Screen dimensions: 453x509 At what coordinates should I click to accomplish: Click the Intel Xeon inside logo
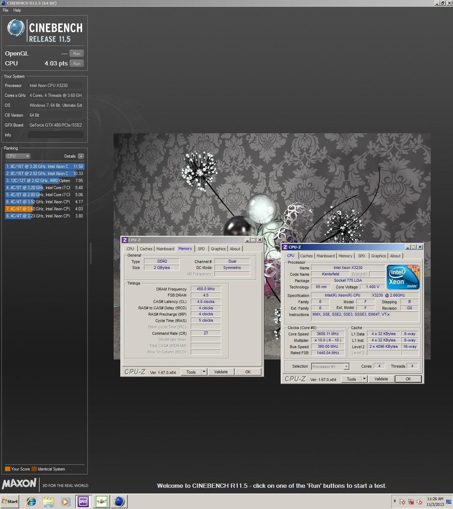[403, 277]
